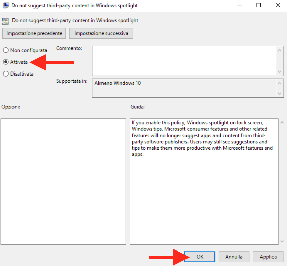This screenshot has height=266, width=287.
Task: Cancel with the Annulla button
Action: pyautogui.click(x=234, y=257)
